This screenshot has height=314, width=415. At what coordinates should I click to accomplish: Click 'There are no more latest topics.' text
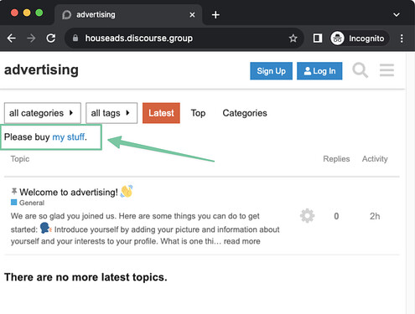tap(86, 277)
